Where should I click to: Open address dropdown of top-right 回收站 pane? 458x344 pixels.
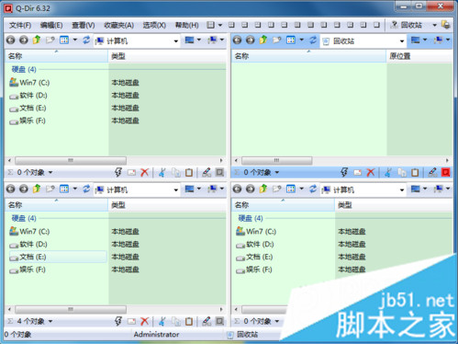pos(402,41)
